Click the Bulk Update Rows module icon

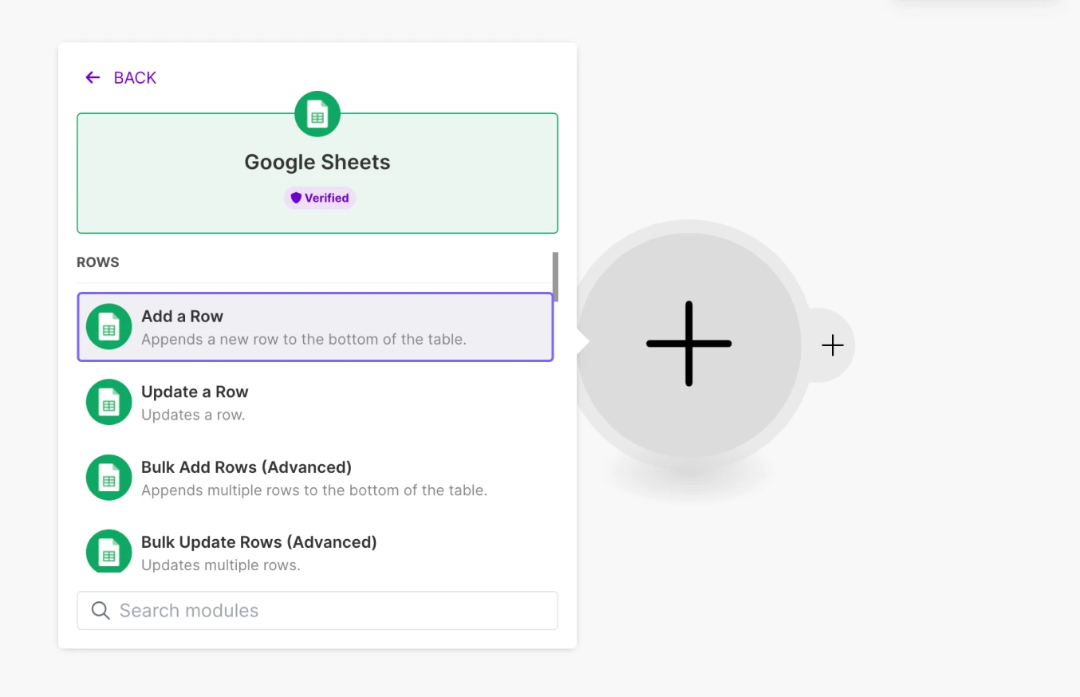108,551
